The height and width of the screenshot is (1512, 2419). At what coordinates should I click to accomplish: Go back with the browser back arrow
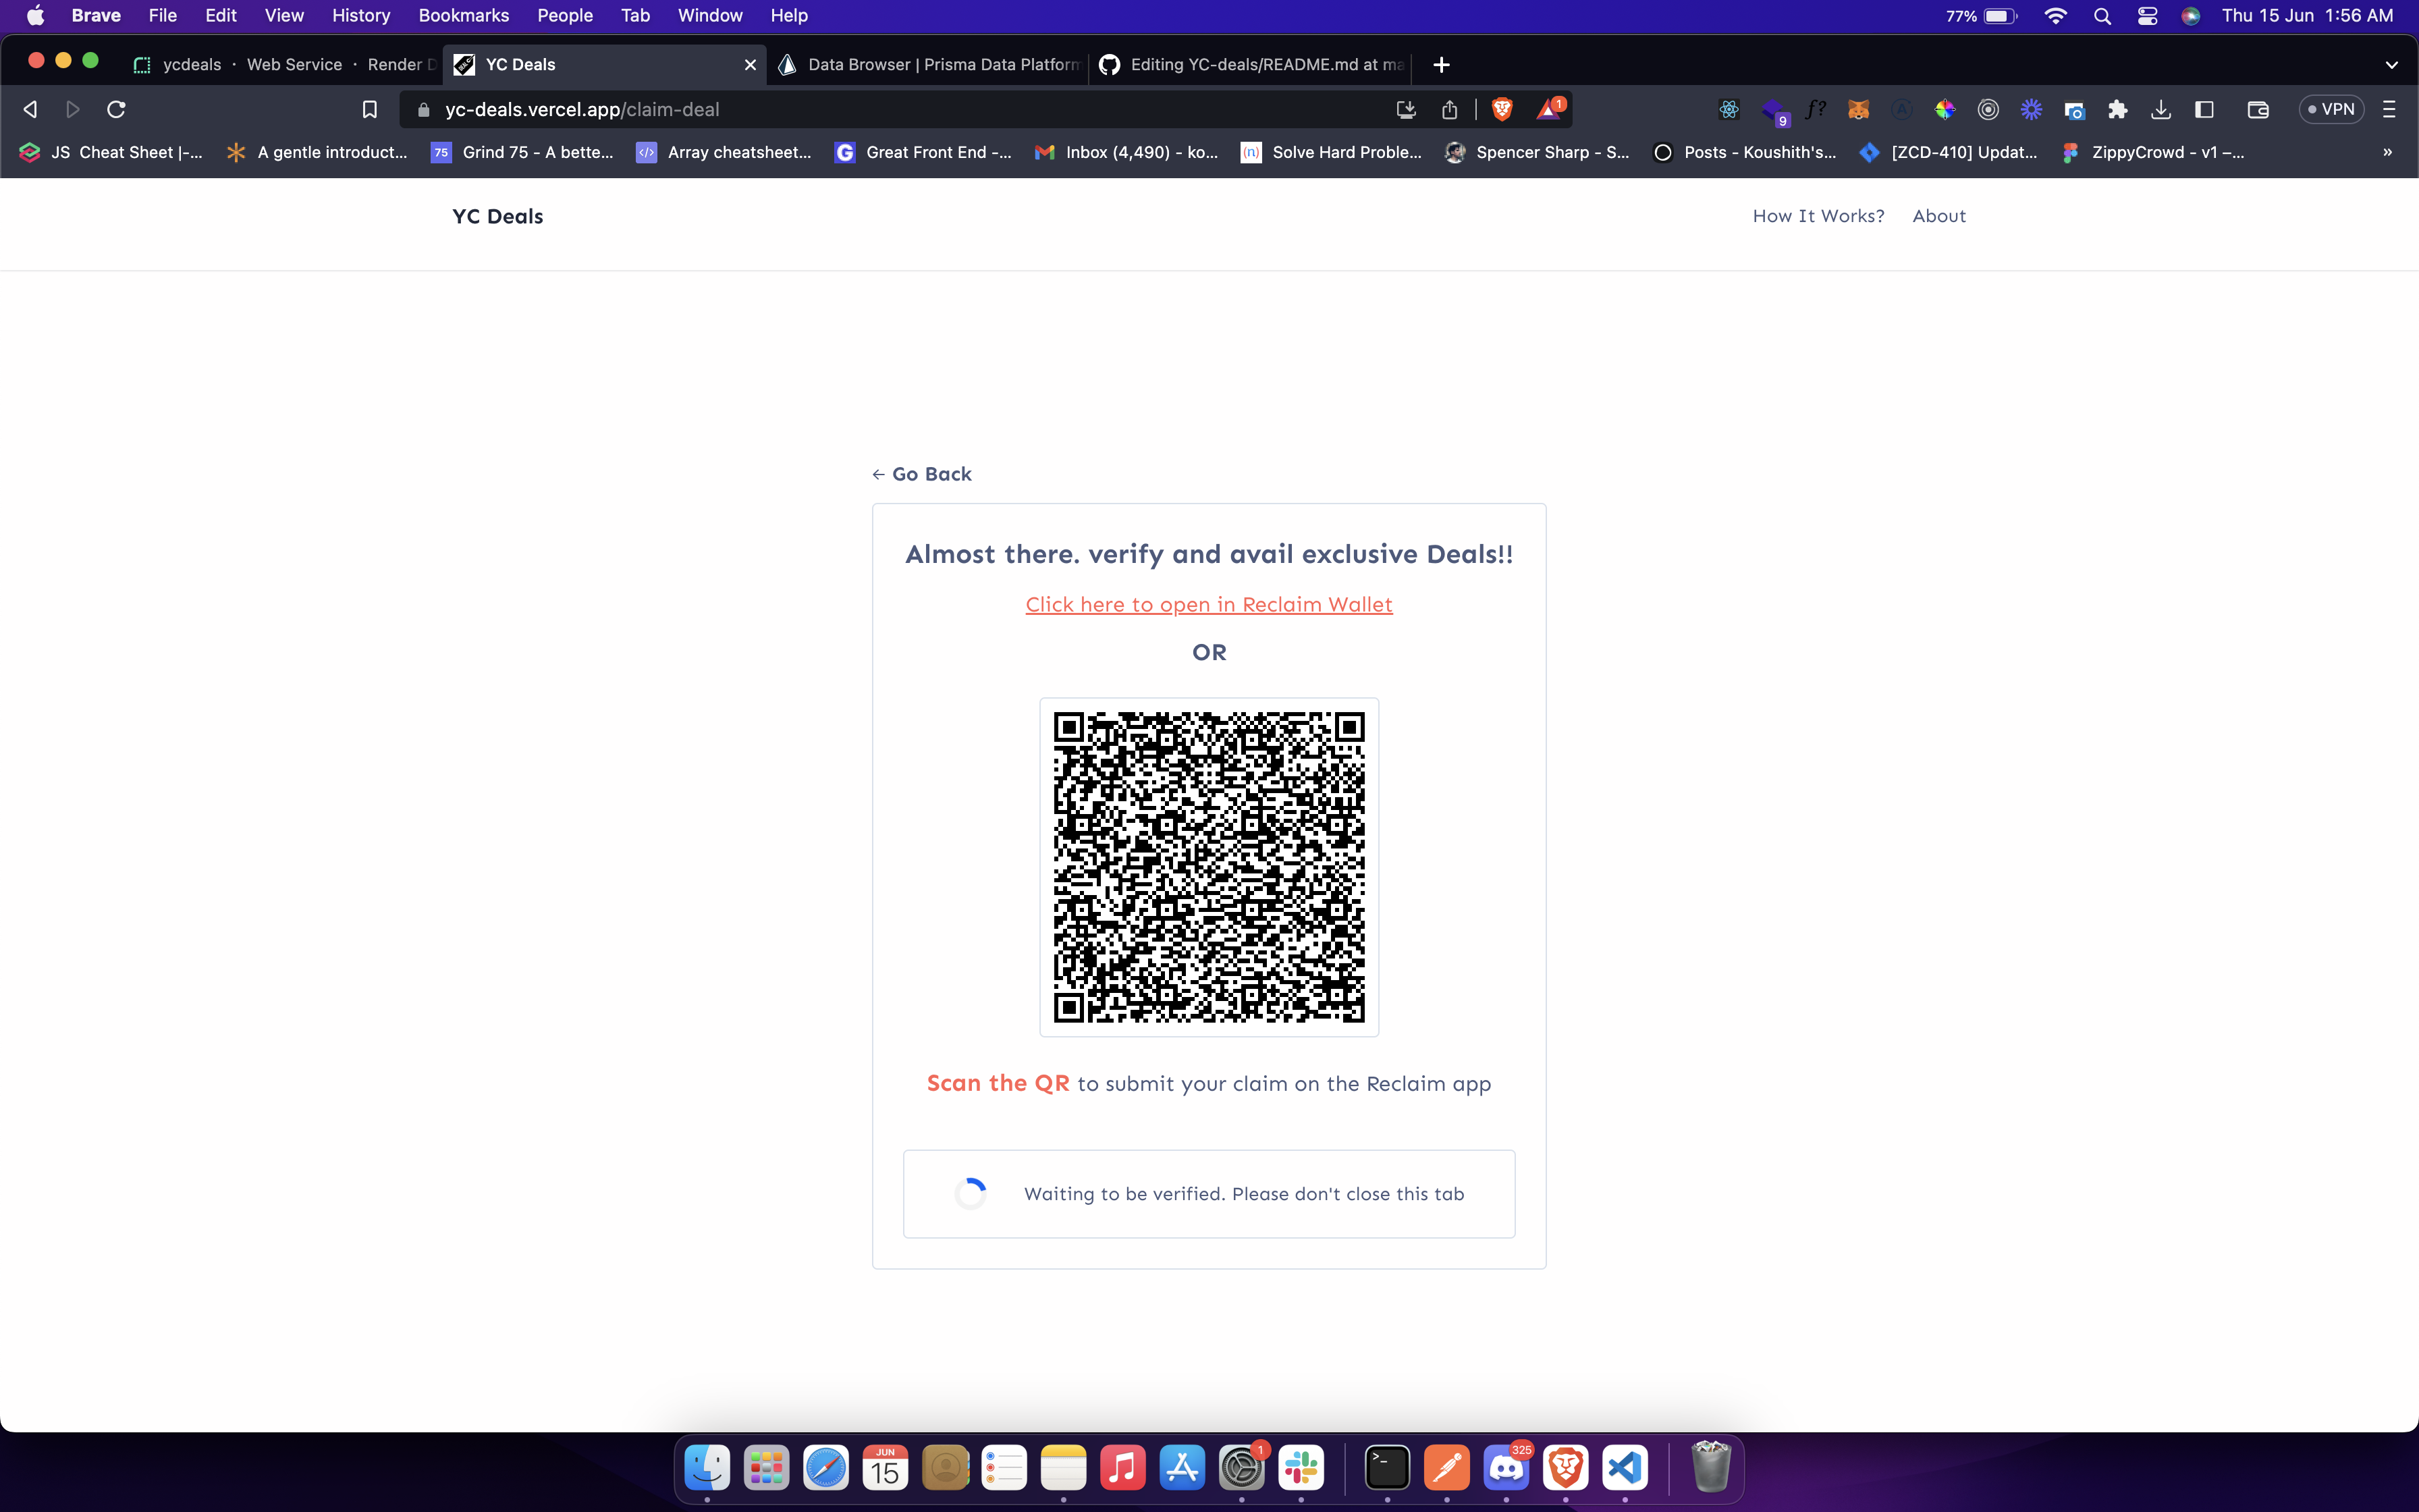[x=30, y=109]
